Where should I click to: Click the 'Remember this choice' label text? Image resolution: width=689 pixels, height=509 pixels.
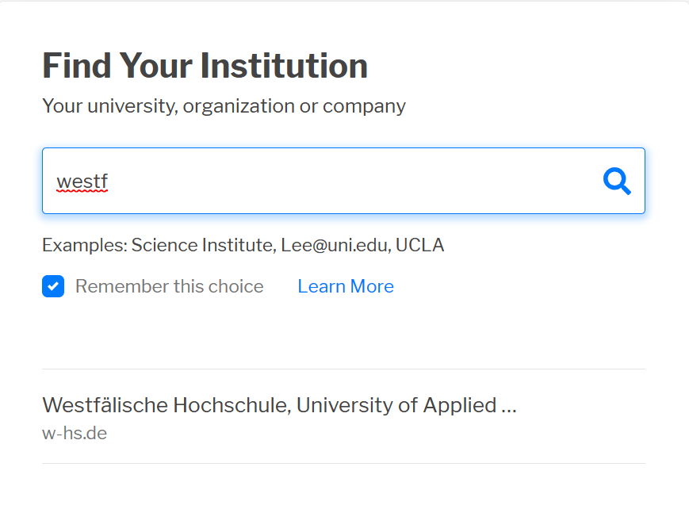(169, 286)
